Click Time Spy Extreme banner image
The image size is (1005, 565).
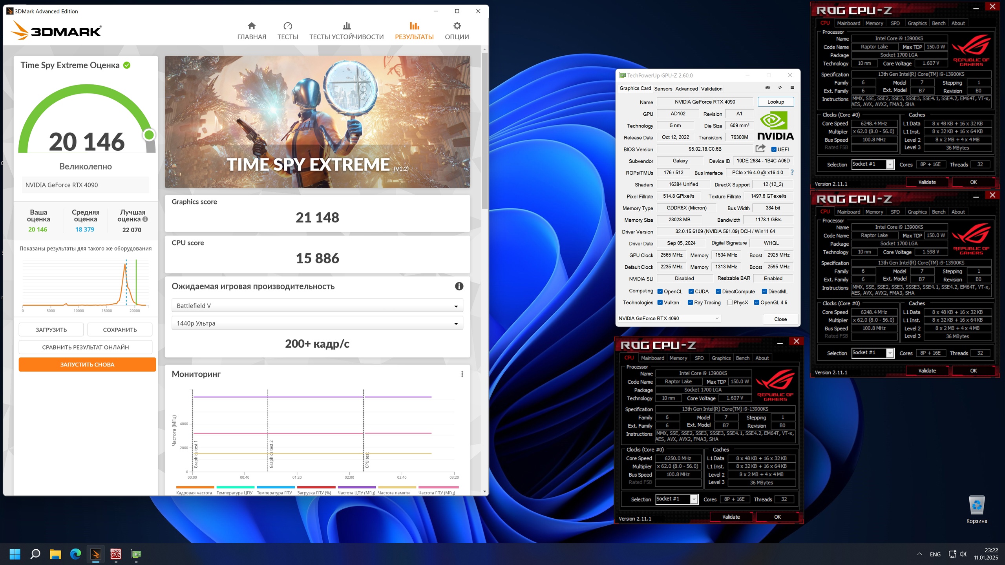tap(317, 122)
